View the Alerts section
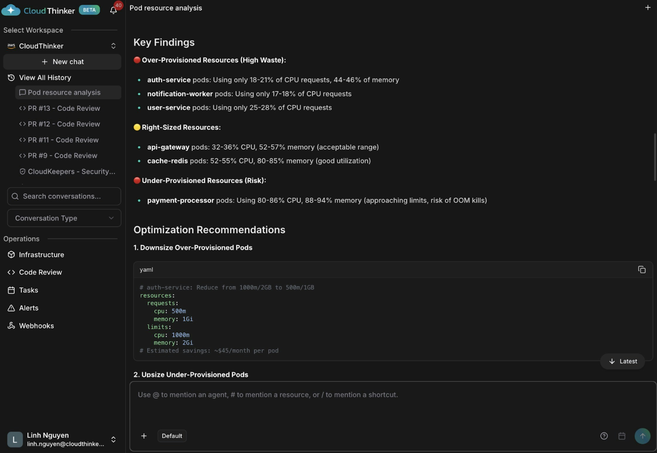Screen dimensions: 657x453 click(x=28, y=308)
